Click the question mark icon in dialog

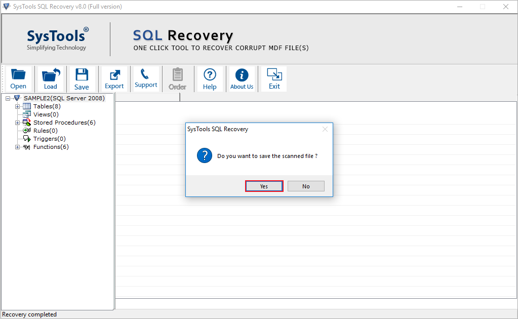point(205,155)
